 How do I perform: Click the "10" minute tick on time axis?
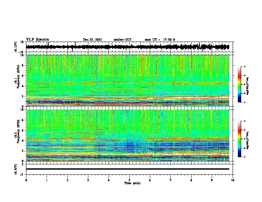[x=233, y=180]
